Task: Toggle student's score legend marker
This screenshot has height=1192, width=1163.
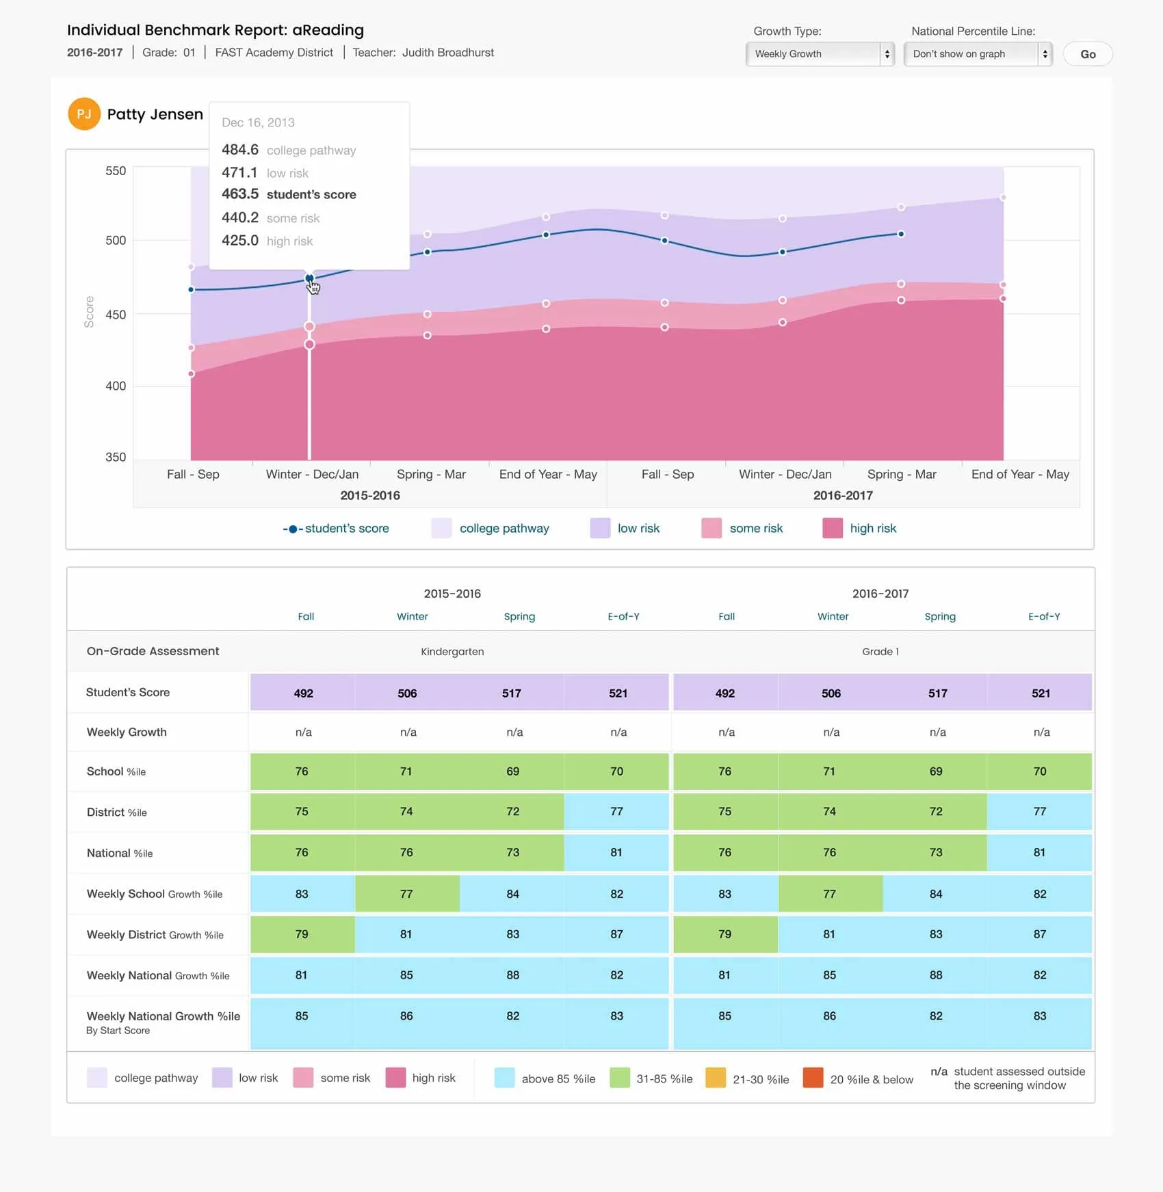Action: tap(293, 529)
